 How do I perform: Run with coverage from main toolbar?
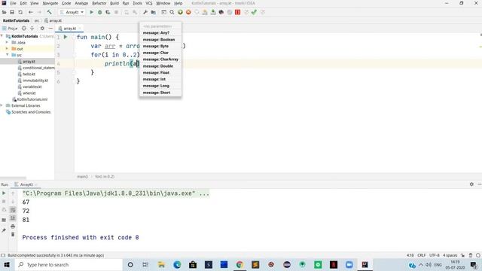pos(108,12)
